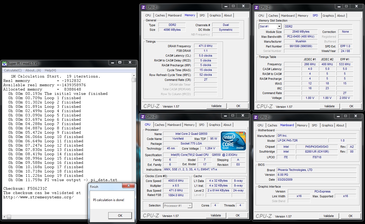
Task: Click the Memory Size value 4096 MBytes
Action: point(172,30)
